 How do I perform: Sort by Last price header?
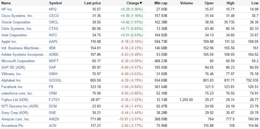(x=92, y=3)
